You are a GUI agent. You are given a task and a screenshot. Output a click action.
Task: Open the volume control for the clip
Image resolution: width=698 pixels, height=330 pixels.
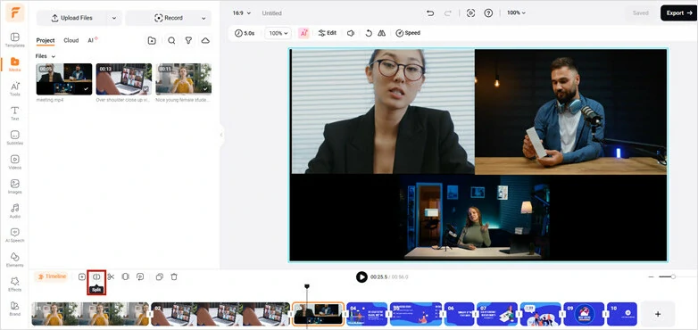tap(351, 33)
